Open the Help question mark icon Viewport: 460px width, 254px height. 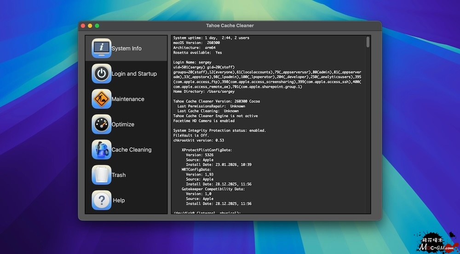point(101,200)
